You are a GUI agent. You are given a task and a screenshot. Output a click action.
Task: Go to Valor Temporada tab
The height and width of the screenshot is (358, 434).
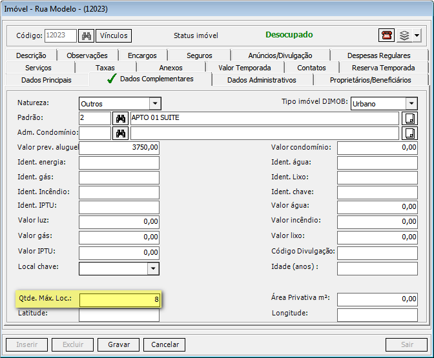coord(245,68)
